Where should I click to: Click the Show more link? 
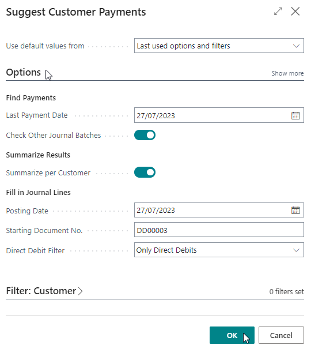tap(287, 73)
